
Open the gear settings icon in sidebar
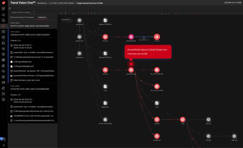coord(3,100)
